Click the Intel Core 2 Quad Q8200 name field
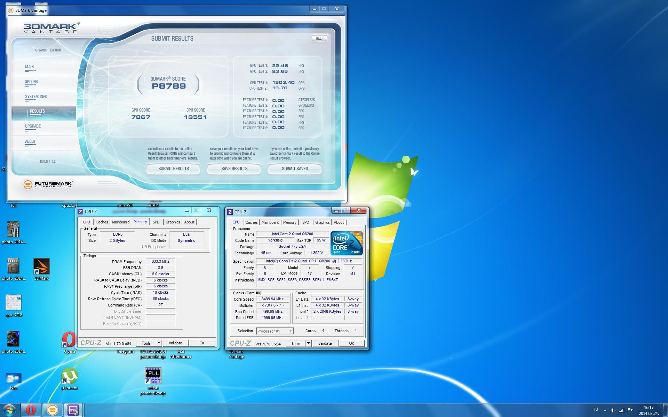The image size is (668, 417). click(292, 234)
